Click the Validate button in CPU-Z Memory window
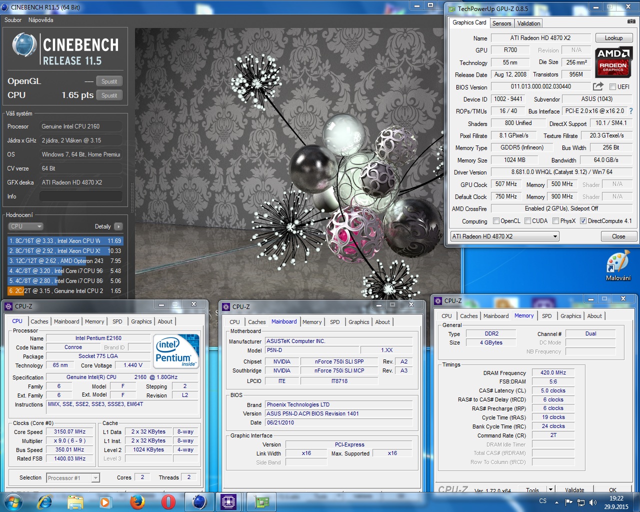 pyautogui.click(x=574, y=490)
